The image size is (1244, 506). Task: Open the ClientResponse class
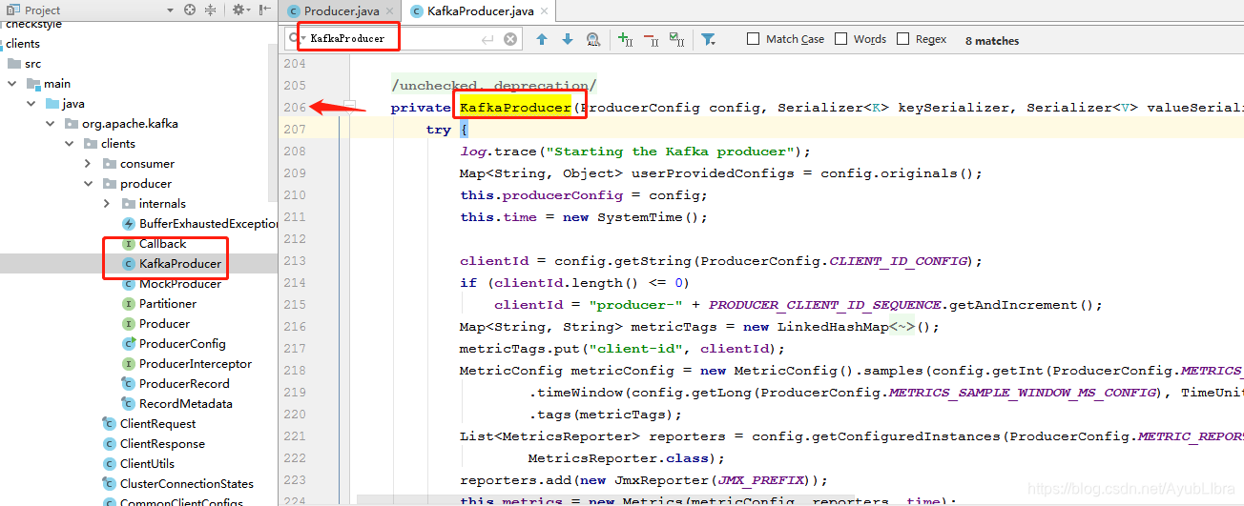point(162,444)
